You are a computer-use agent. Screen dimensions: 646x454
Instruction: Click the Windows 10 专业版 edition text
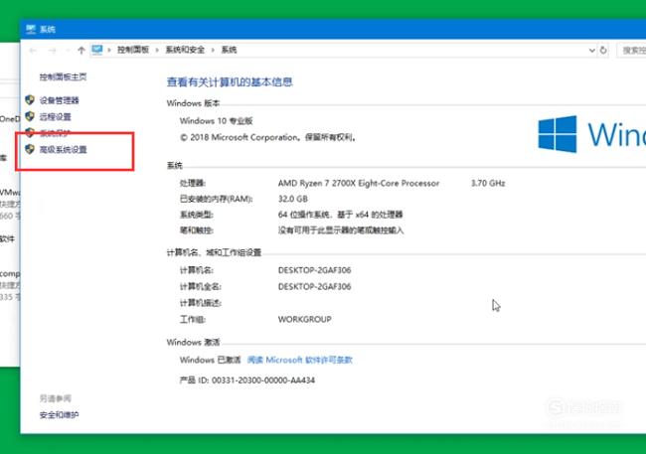(216, 121)
